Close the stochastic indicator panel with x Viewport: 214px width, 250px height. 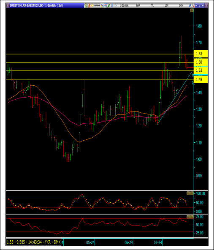[x=192, y=193]
